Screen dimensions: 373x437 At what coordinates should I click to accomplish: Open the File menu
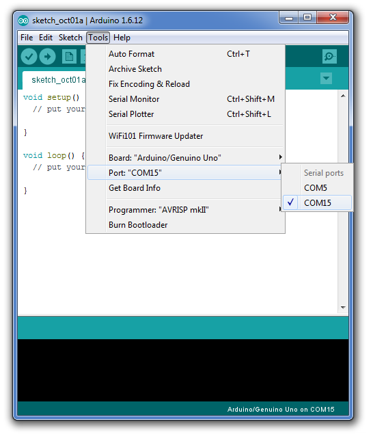(x=27, y=38)
